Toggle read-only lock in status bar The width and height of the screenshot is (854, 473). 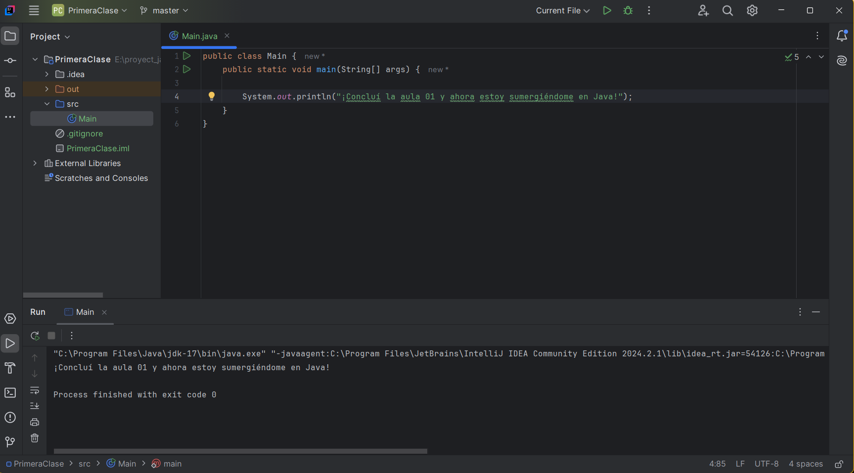839,464
